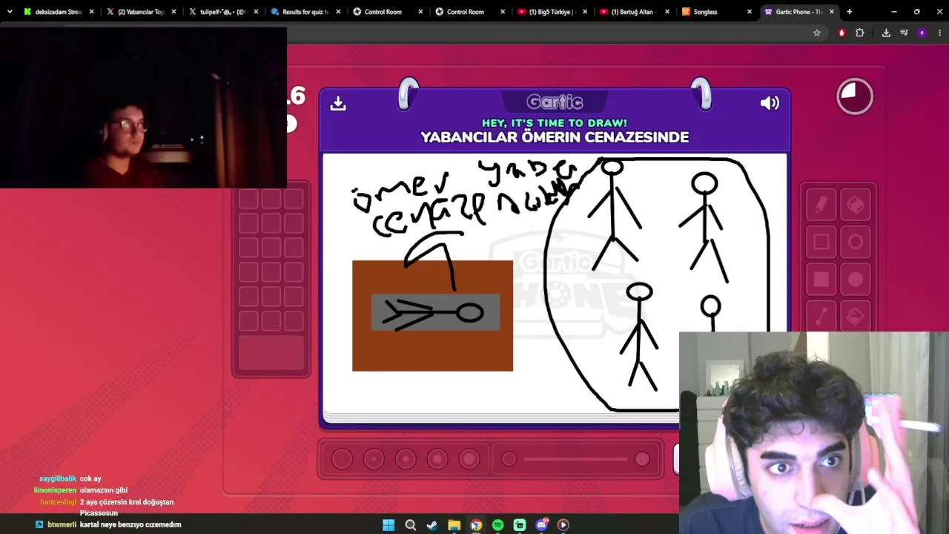Choose the outlined ellipse shape tool
Viewport: 949px width, 534px height.
(856, 243)
